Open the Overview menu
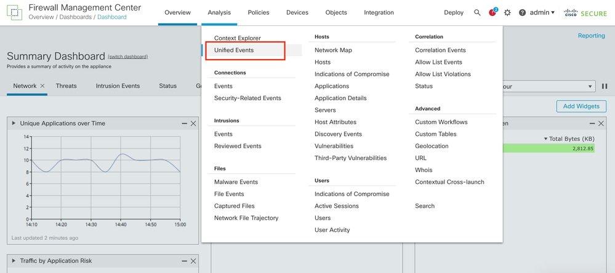The image size is (615, 273). point(178,12)
